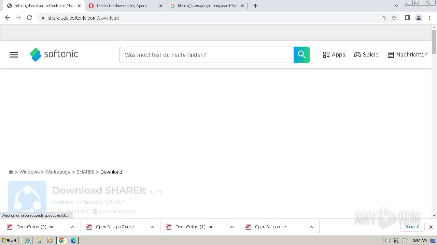Close the Opera download tab
The height and width of the screenshot is (245, 437).
161,6
